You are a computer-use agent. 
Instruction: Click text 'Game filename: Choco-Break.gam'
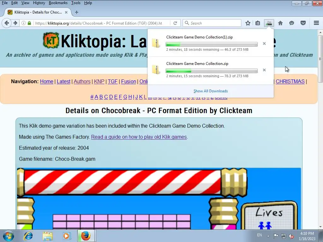[x=57, y=159]
